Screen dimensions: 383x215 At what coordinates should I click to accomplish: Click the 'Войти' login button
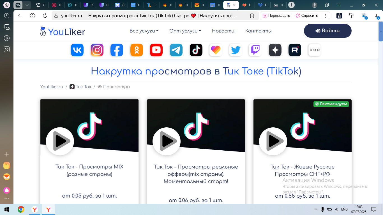pyautogui.click(x=327, y=31)
